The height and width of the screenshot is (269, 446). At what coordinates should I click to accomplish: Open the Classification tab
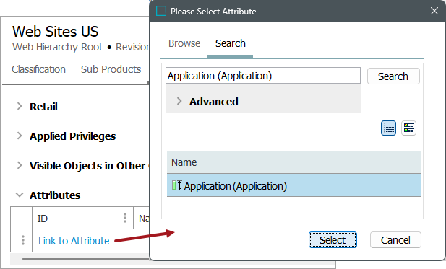click(39, 69)
